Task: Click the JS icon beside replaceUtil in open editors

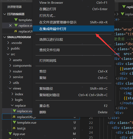Action: [x=16, y=31]
